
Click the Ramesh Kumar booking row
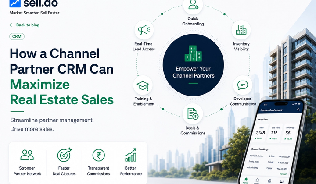[x=269, y=156]
